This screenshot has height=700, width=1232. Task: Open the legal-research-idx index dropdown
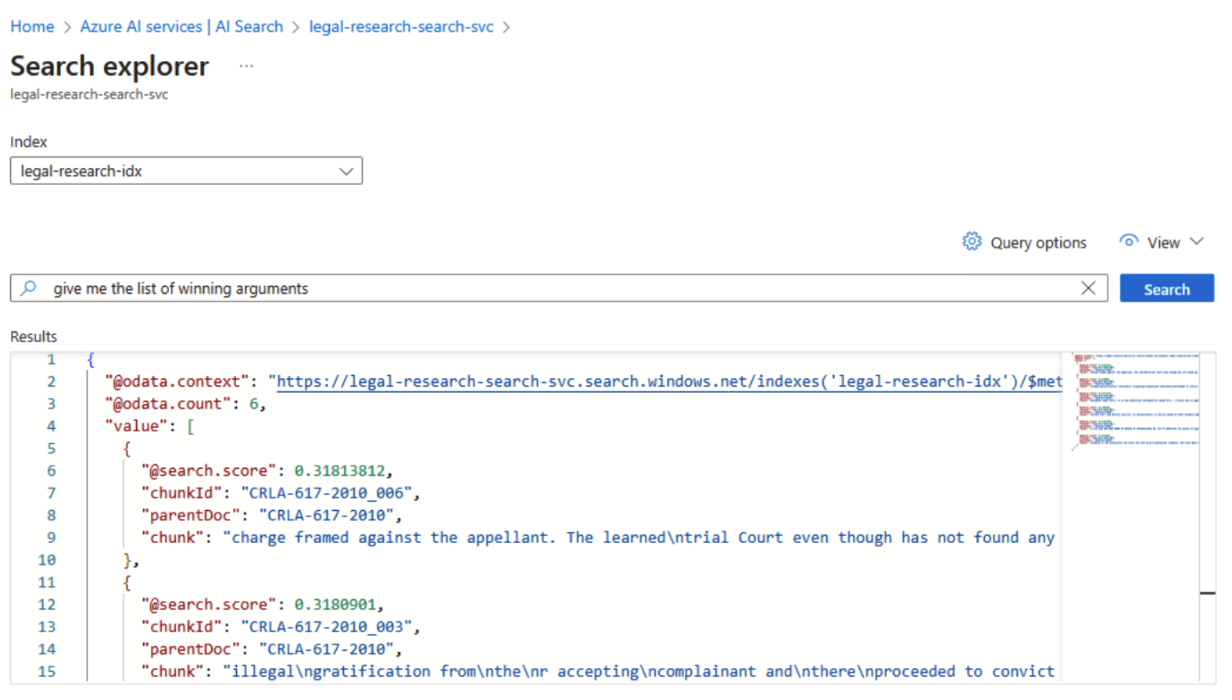click(186, 171)
